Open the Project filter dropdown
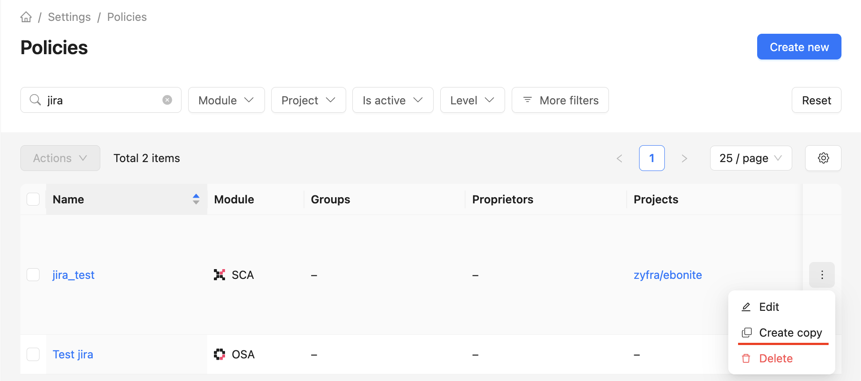This screenshot has height=381, width=861. click(308, 100)
